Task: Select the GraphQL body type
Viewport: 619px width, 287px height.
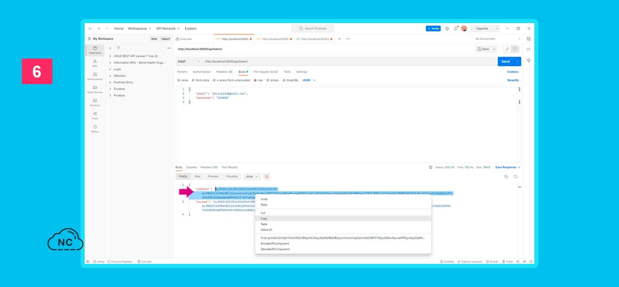Action: [x=291, y=80]
